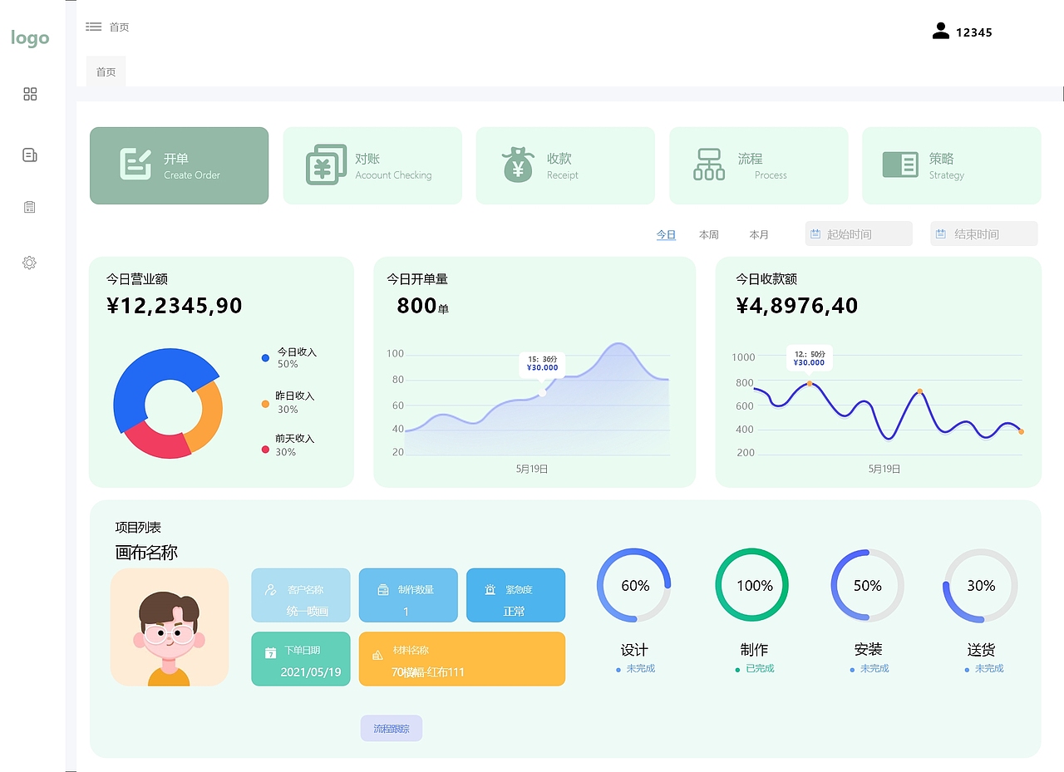Viewport: 1064px width, 772px height.
Task: Switch time filter to 本月
Action: pos(759,235)
